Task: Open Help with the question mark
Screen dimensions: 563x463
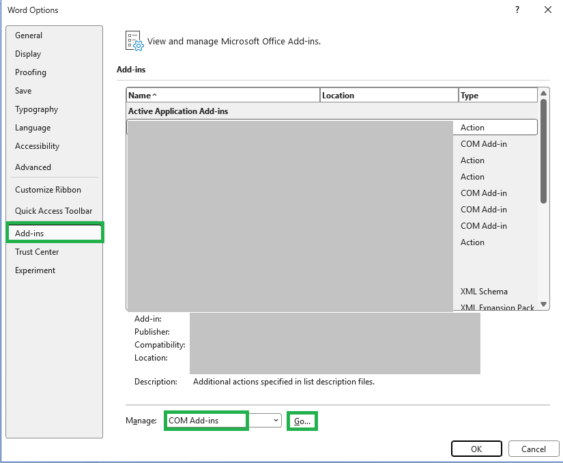Action: coord(517,10)
